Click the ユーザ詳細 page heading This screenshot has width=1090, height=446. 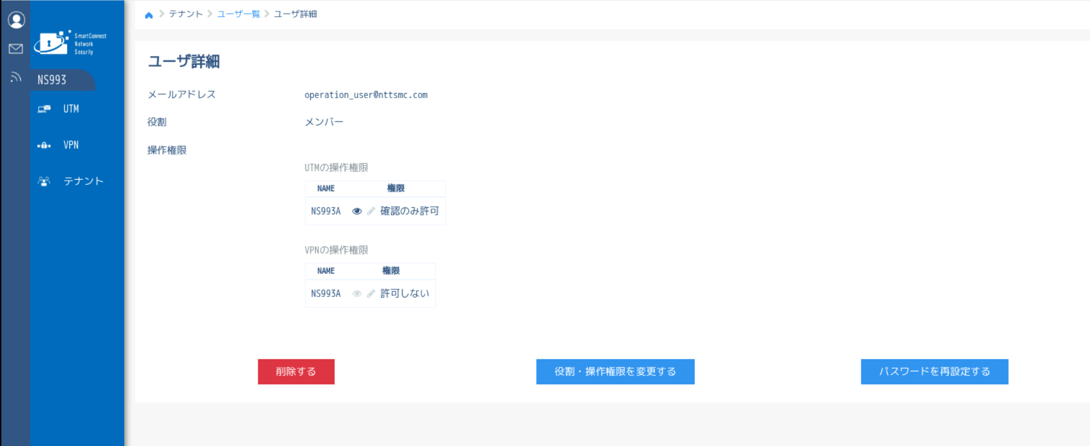pos(184,61)
